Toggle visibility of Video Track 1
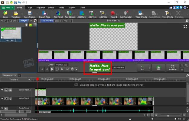This screenshot has height=121, width=189. pos(6,98)
